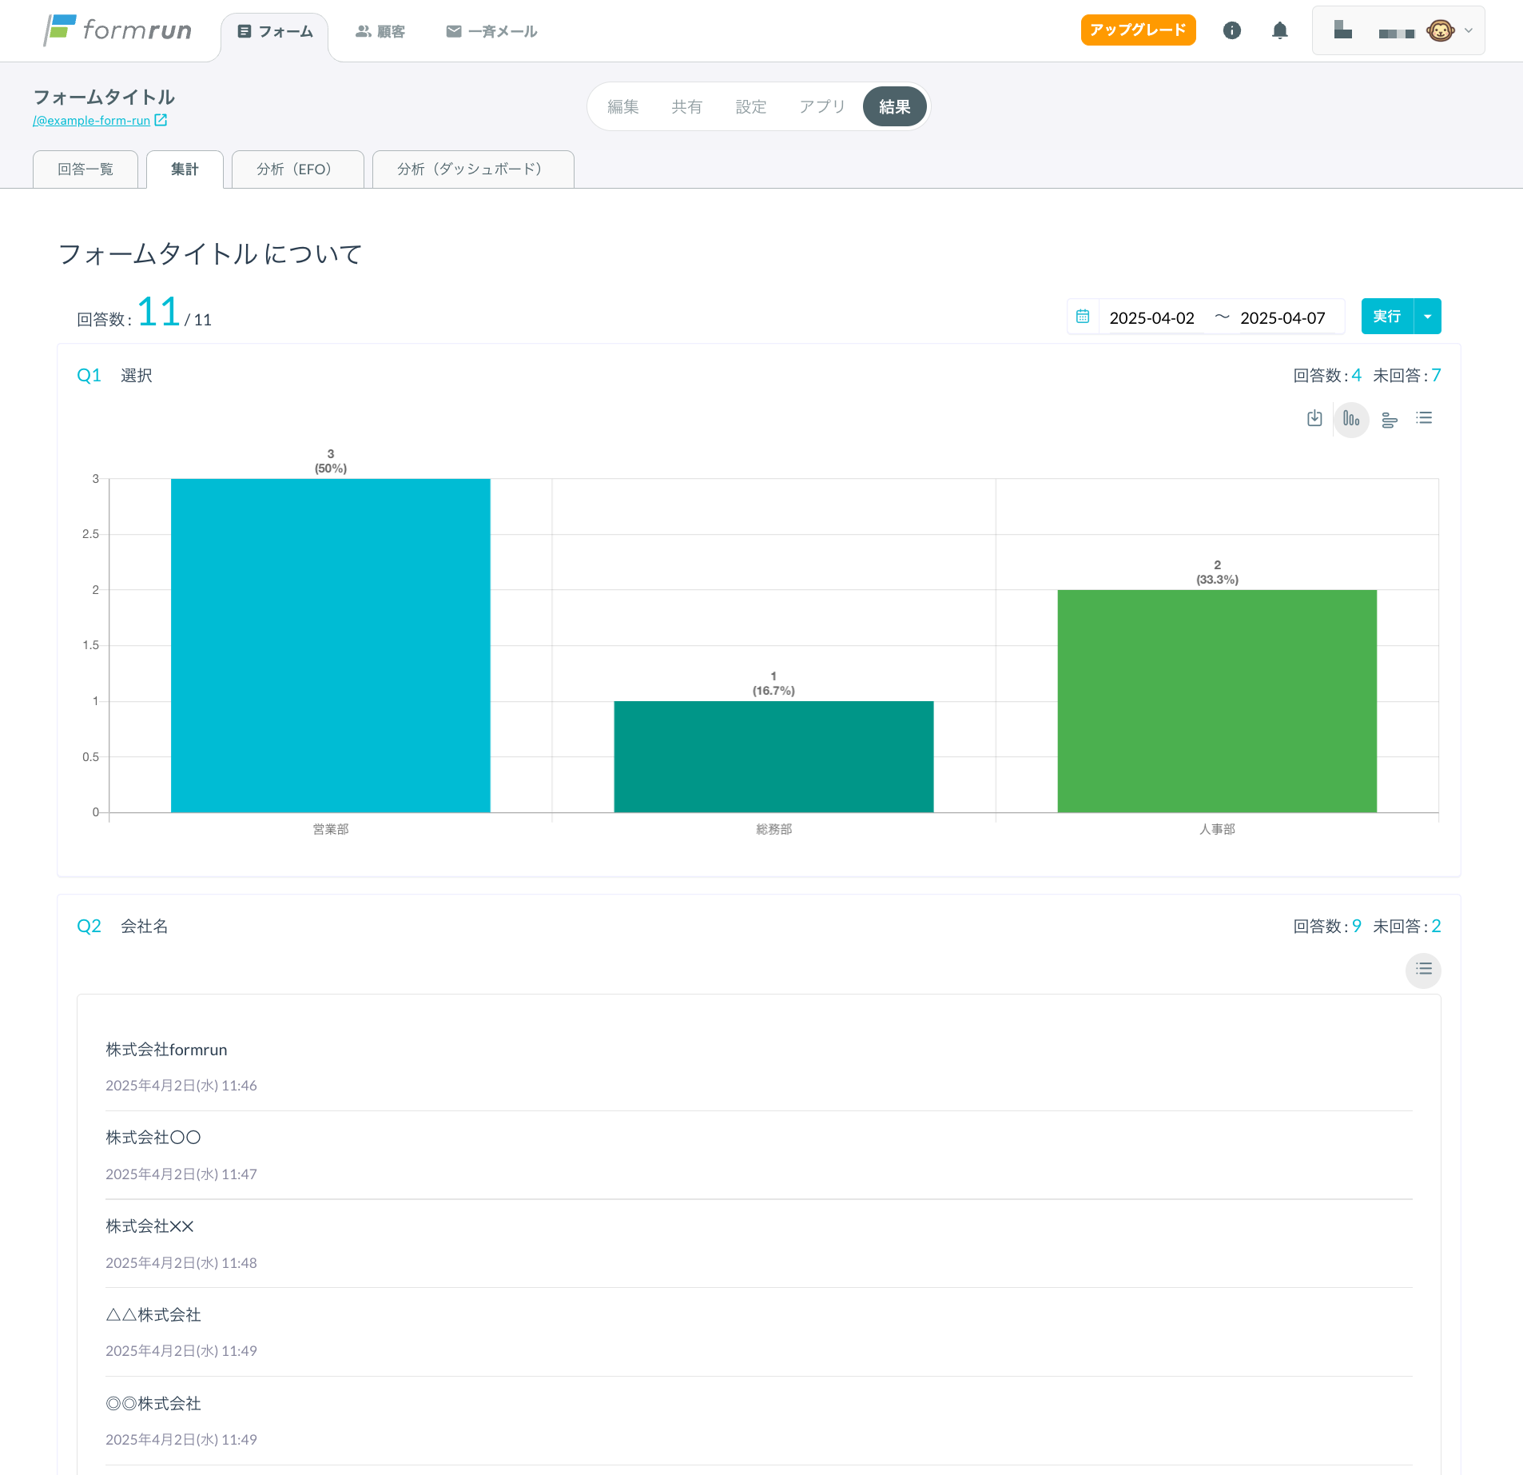Expand the account menu chevron
Screen dimensions: 1523x1475
click(1469, 31)
